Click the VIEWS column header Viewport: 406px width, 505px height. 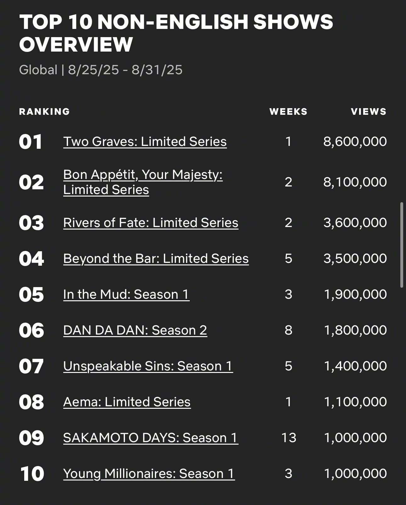(369, 112)
